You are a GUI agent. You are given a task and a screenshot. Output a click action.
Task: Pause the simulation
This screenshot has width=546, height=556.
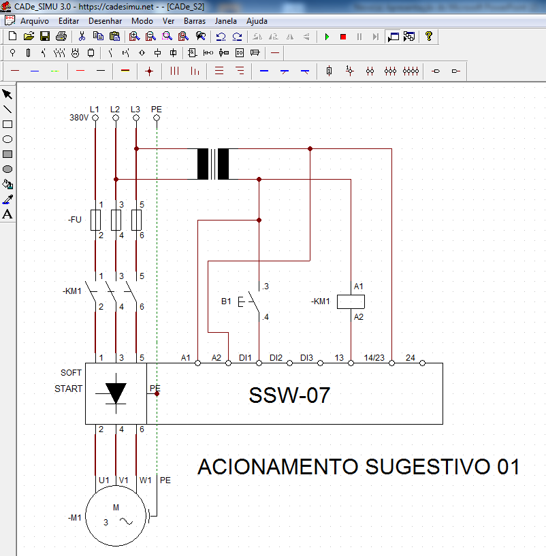click(x=359, y=37)
